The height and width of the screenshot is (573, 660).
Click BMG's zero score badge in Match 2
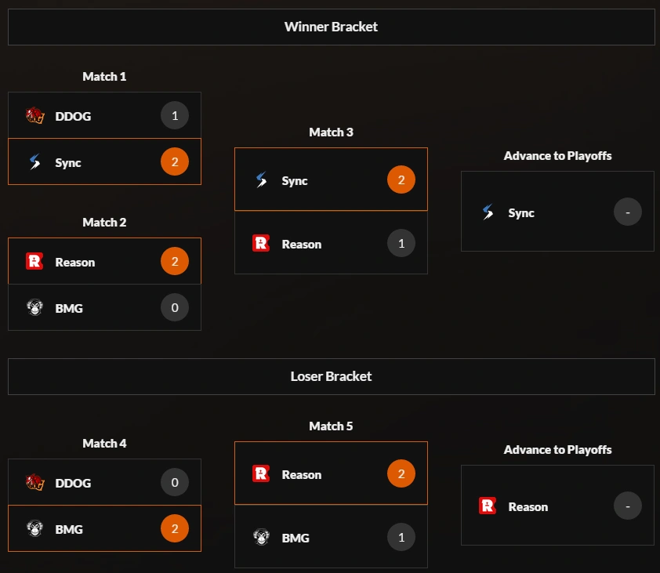click(x=175, y=308)
